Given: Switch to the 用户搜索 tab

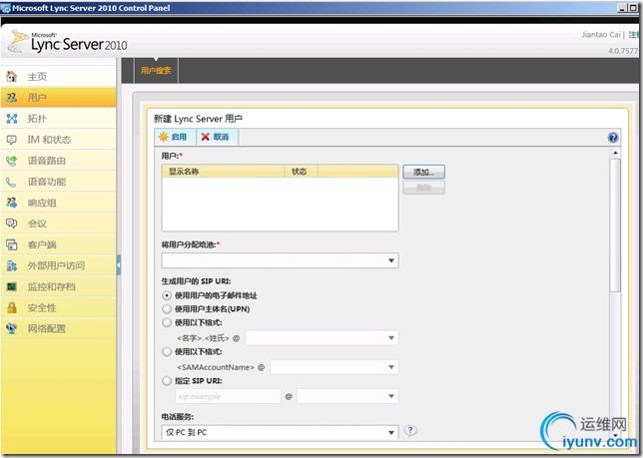Looking at the screenshot, I should coord(156,71).
